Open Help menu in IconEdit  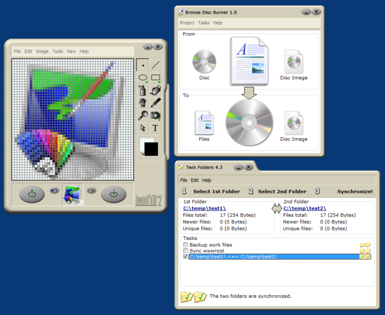point(84,51)
